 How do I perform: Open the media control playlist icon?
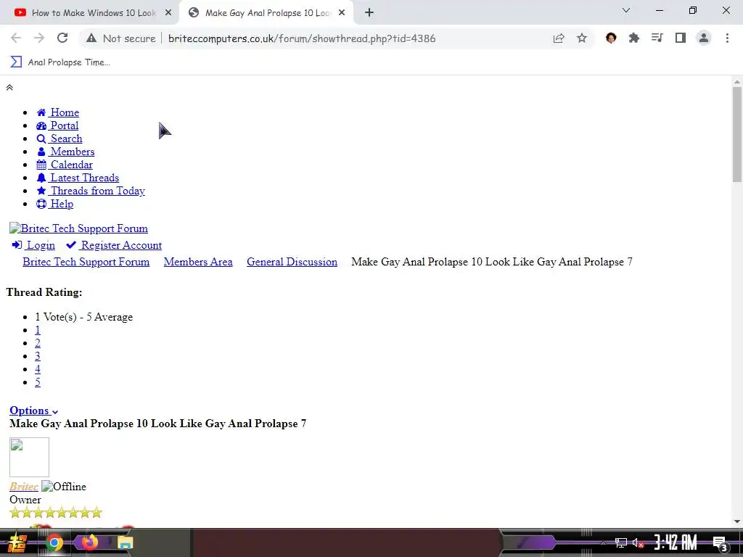tap(657, 38)
